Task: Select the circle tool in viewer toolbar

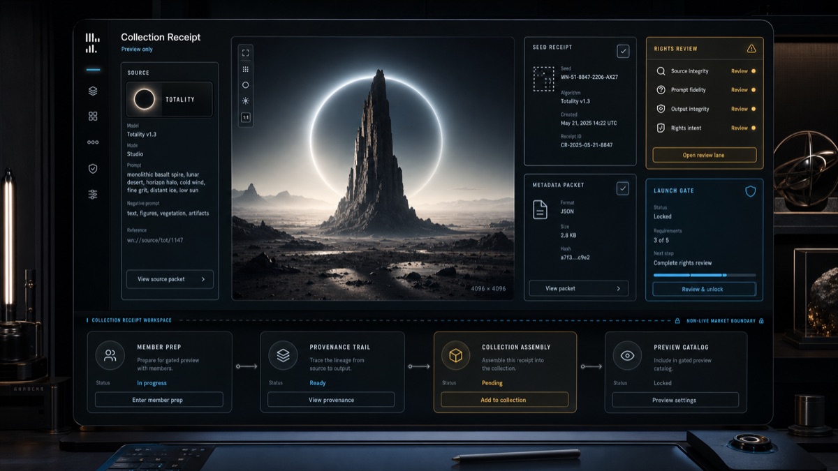Action: pos(245,85)
